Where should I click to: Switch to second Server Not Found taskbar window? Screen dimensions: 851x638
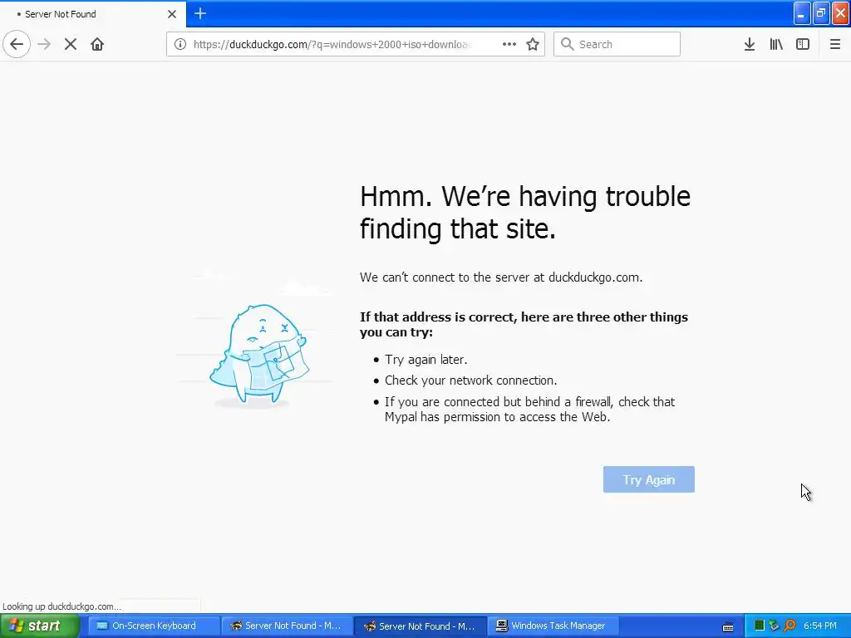click(x=421, y=626)
